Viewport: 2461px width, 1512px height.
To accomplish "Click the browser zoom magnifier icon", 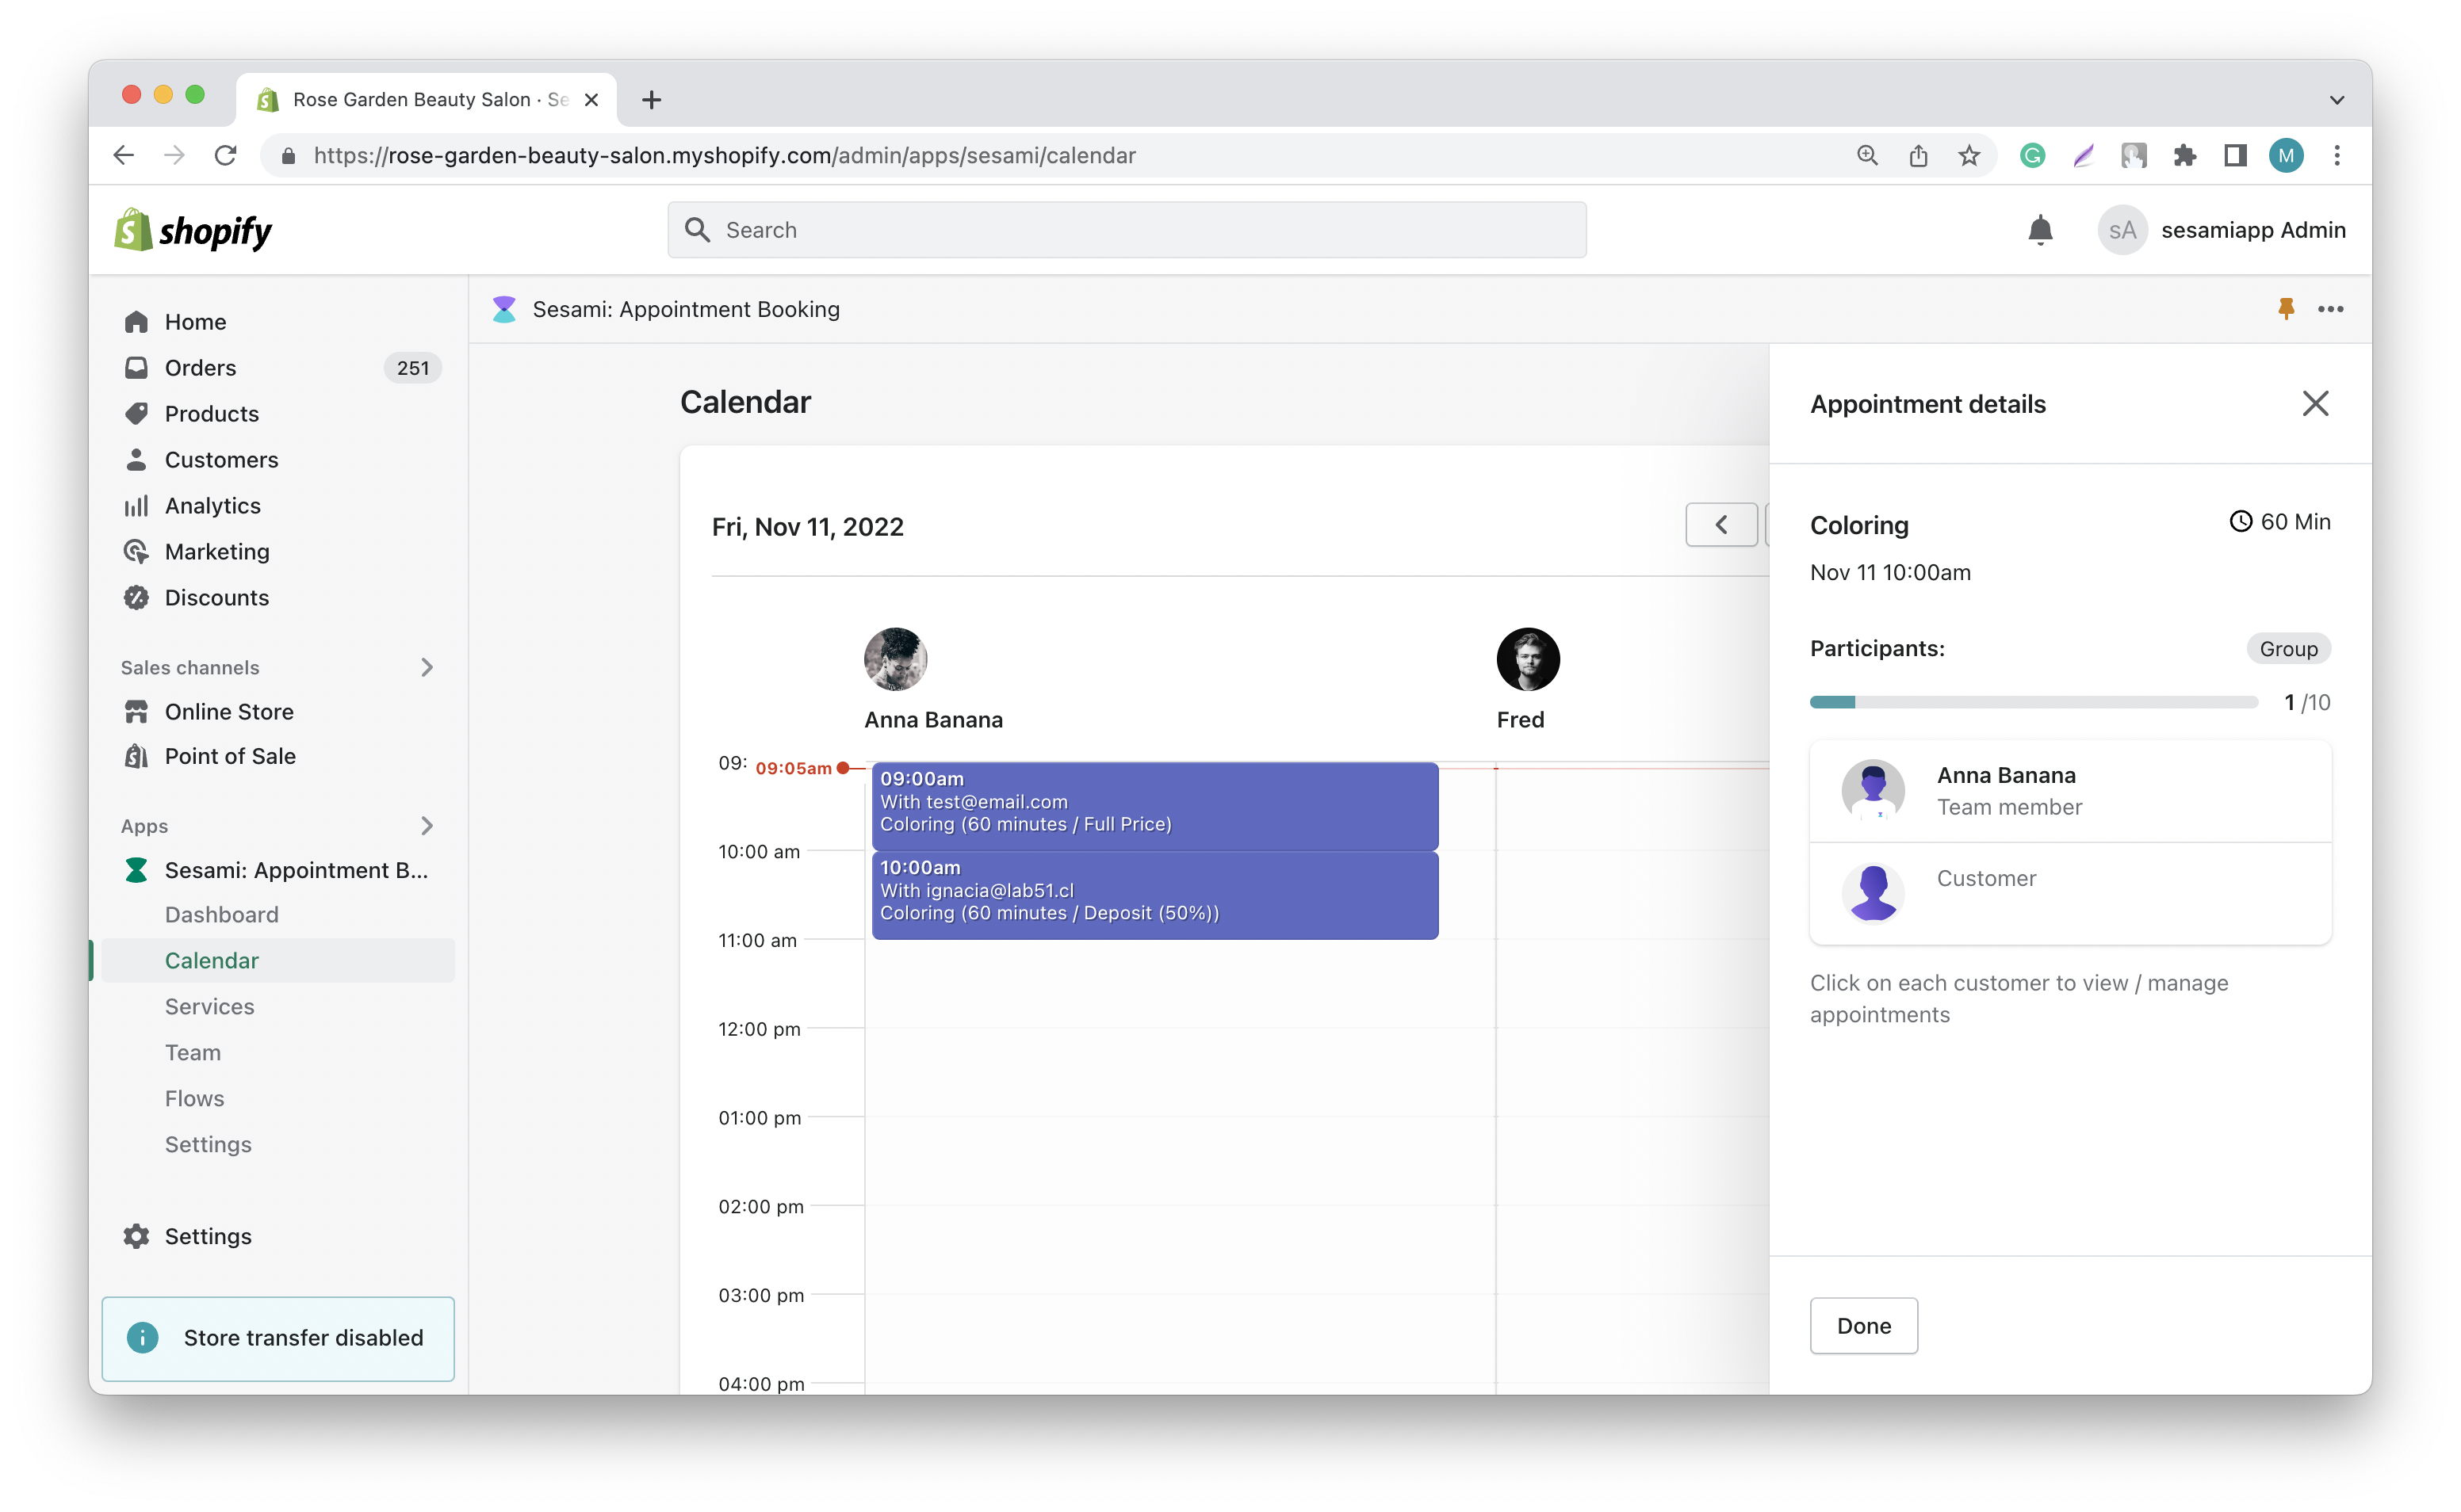I will pyautogui.click(x=1866, y=155).
